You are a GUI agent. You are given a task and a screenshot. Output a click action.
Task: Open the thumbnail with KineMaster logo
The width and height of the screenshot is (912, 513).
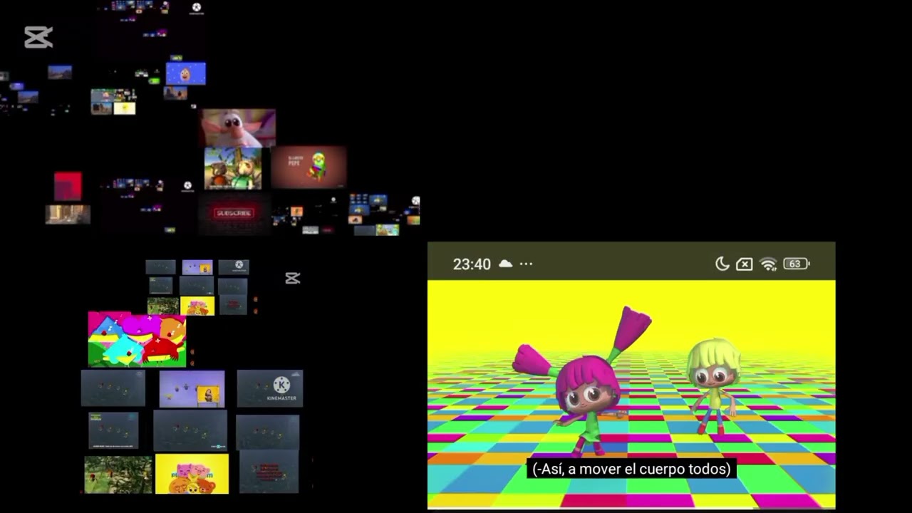pyautogui.click(x=269, y=388)
